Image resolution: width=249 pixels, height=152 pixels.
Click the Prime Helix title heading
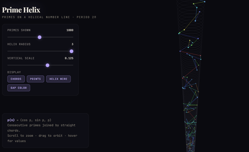[21, 10]
